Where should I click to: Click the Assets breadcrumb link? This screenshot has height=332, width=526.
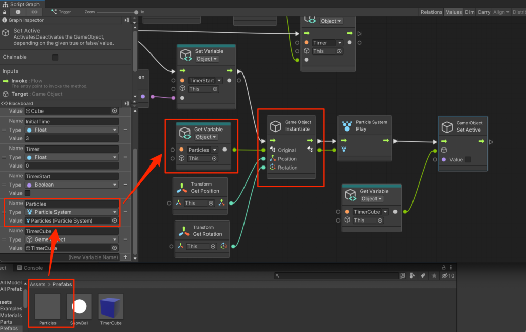pos(36,284)
